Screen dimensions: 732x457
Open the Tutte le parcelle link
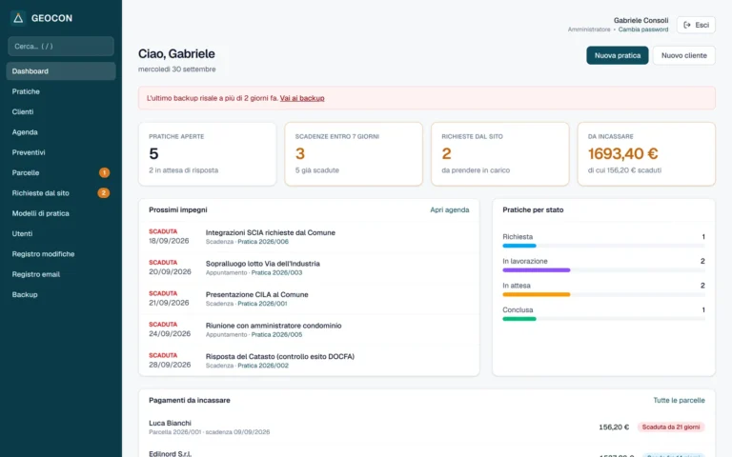tap(679, 400)
